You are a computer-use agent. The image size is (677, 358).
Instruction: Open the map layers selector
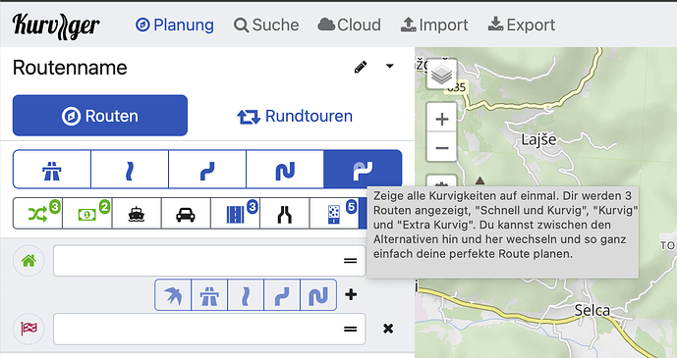pyautogui.click(x=441, y=75)
